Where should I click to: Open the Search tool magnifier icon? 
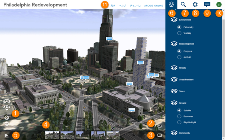coord(183,4)
